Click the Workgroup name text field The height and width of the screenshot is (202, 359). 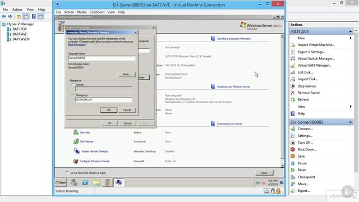103,100
